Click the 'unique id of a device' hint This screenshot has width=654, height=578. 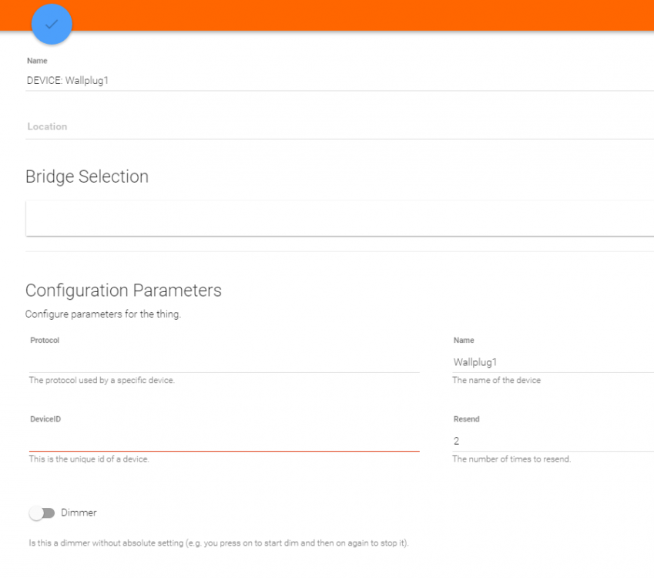pos(89,459)
